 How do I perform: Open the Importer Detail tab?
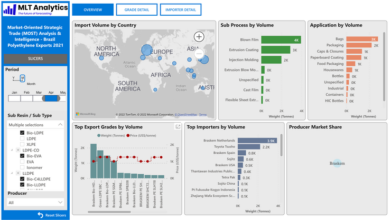(x=180, y=10)
